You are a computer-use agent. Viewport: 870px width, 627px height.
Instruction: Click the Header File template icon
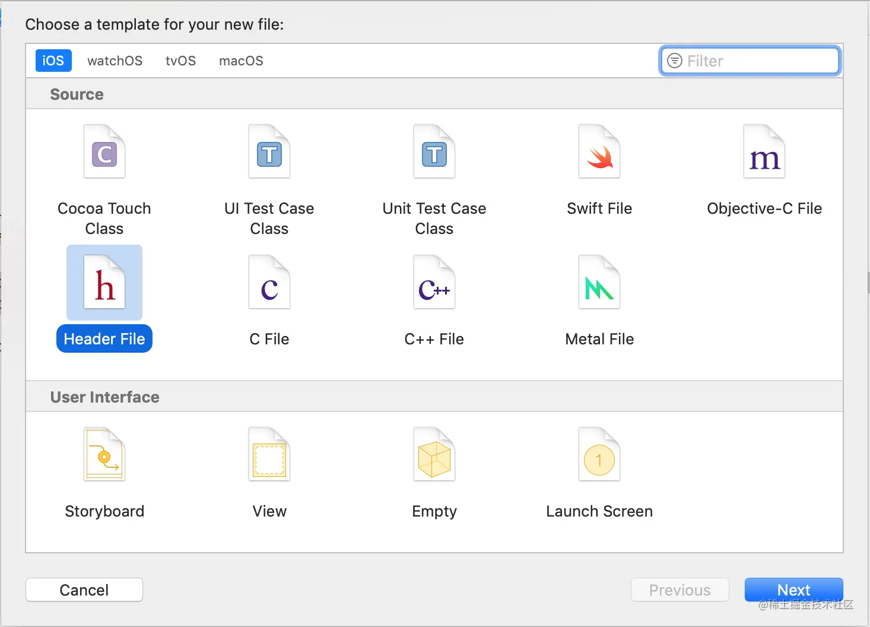click(104, 282)
